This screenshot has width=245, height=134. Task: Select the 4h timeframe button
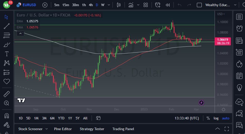click(91, 5)
